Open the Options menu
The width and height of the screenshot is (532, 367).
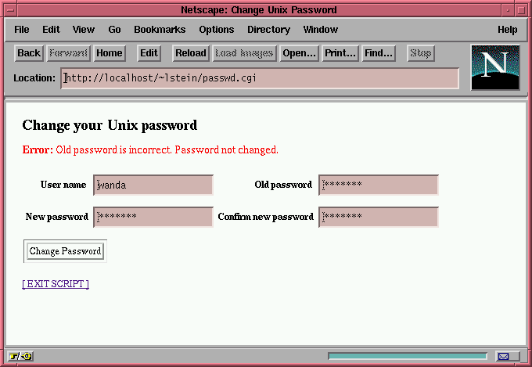pyautogui.click(x=217, y=30)
